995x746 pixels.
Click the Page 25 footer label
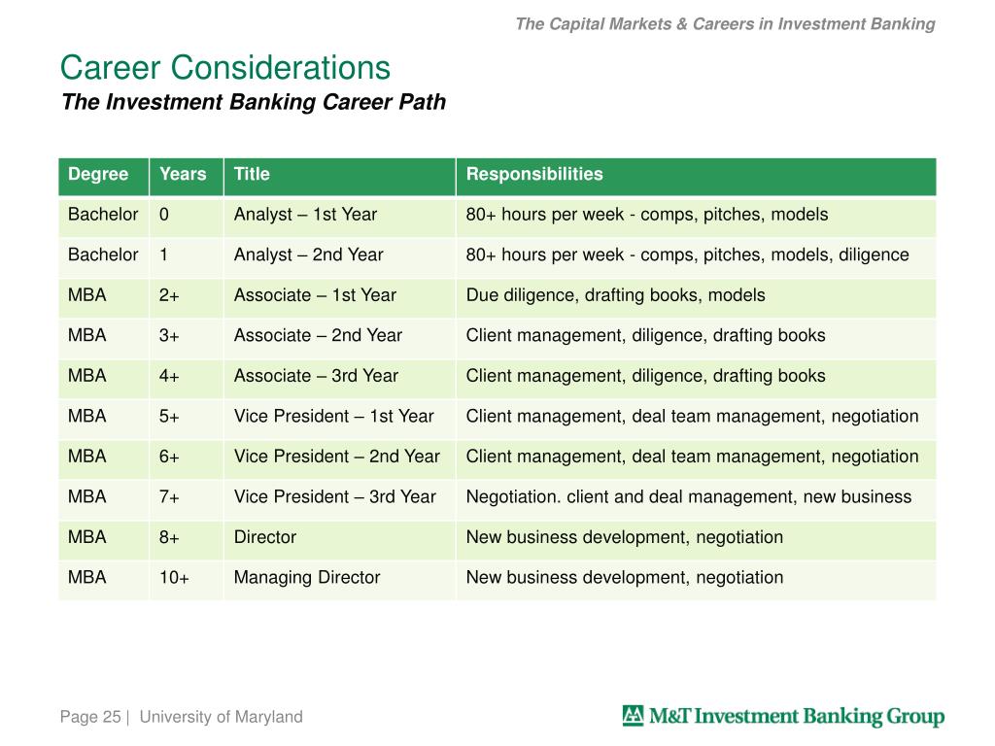[x=90, y=717]
